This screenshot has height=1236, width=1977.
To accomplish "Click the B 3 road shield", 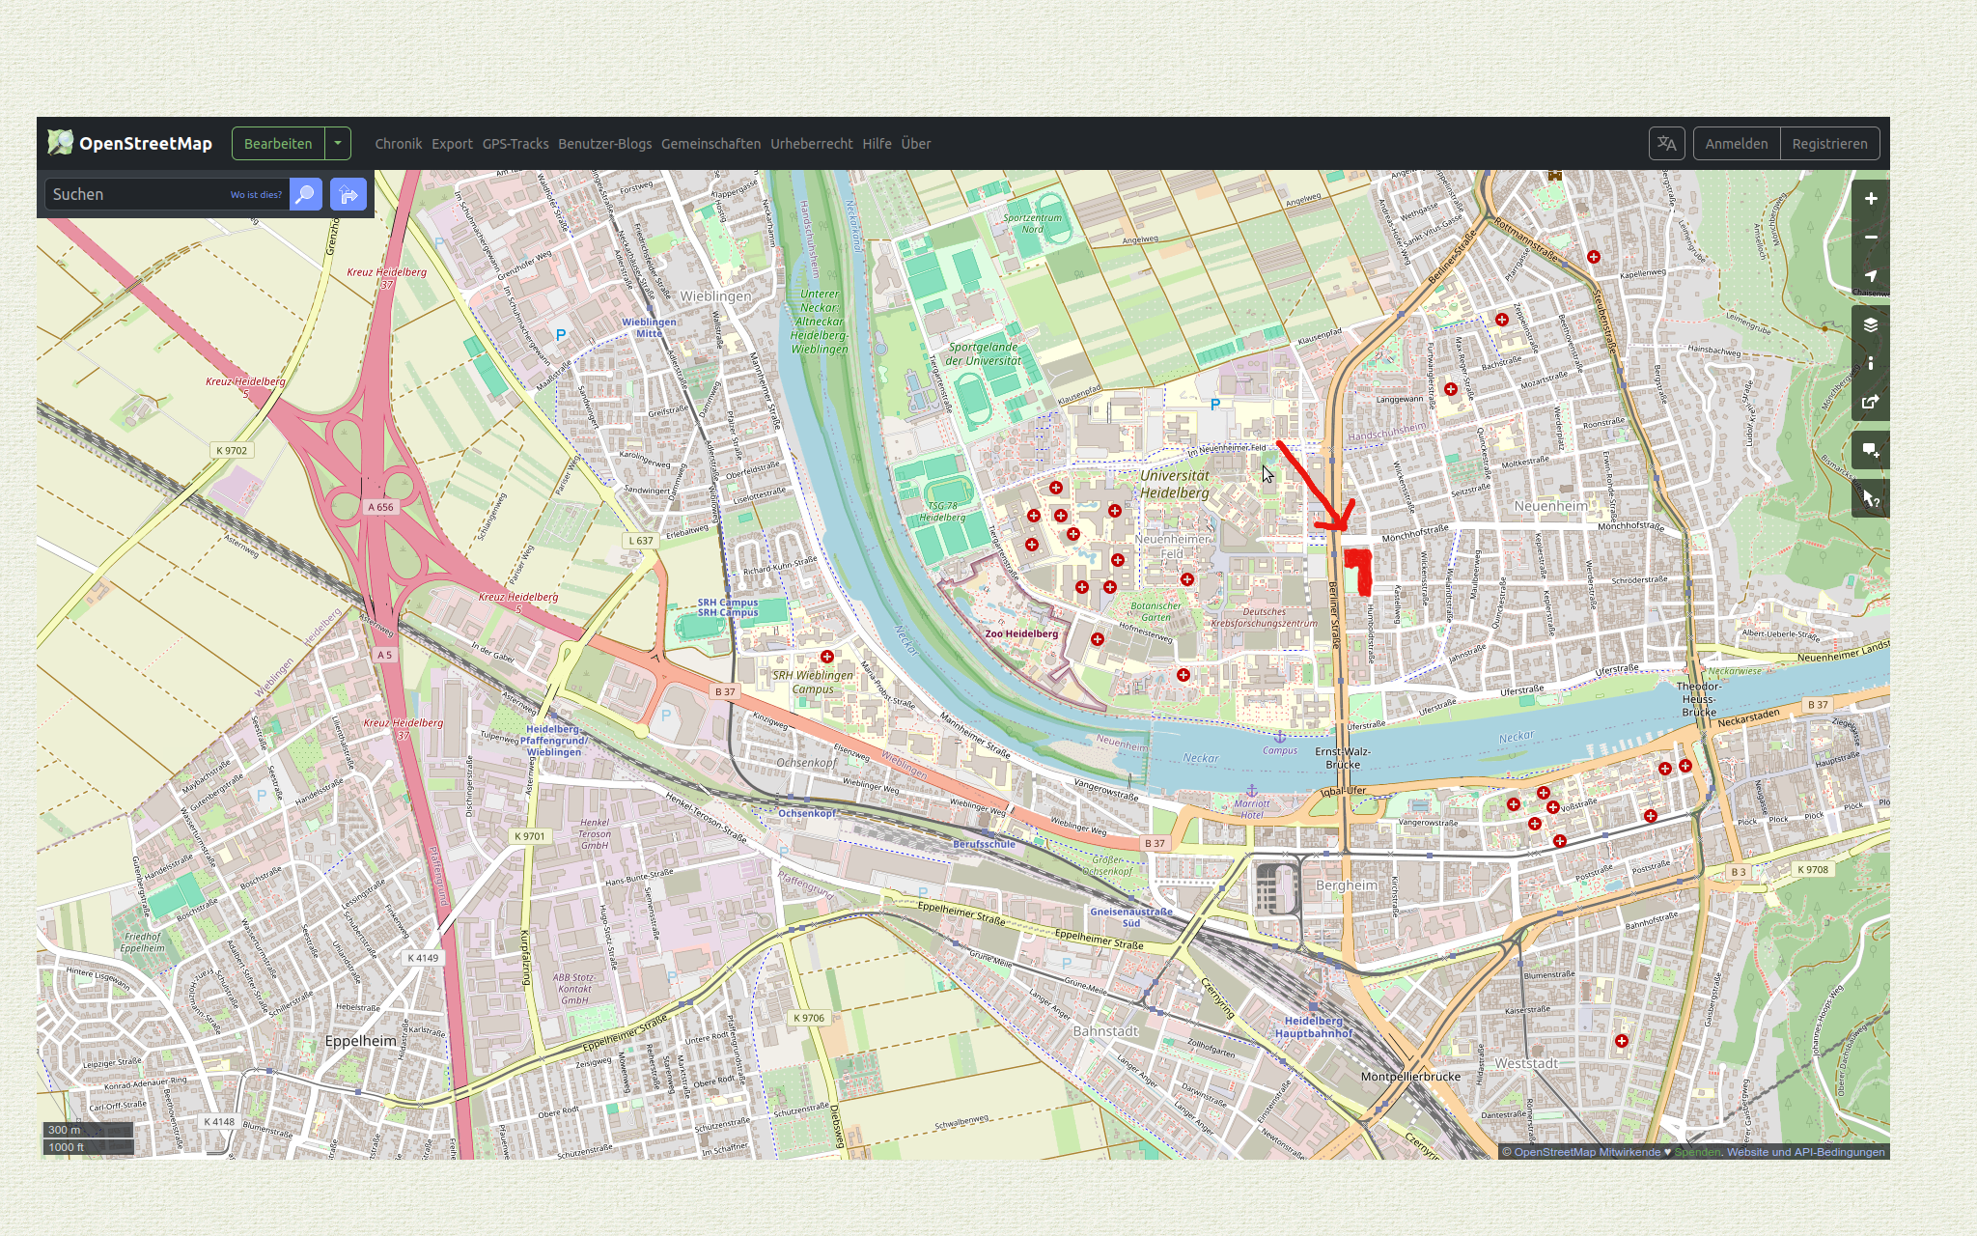I will [1739, 872].
